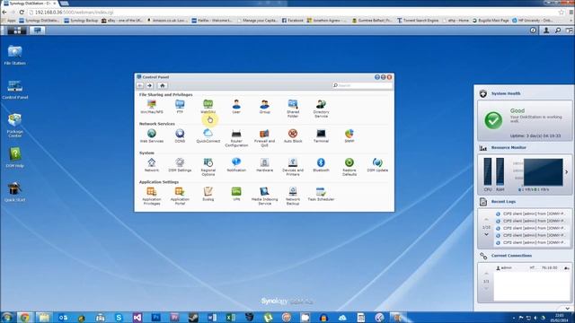
Task: Open Control Panel help button
Action: tap(377, 77)
